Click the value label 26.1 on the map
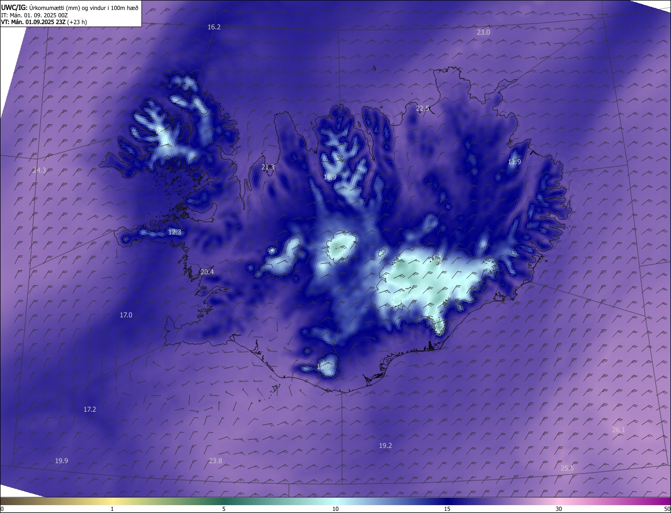The width and height of the screenshot is (671, 513). coord(619,430)
